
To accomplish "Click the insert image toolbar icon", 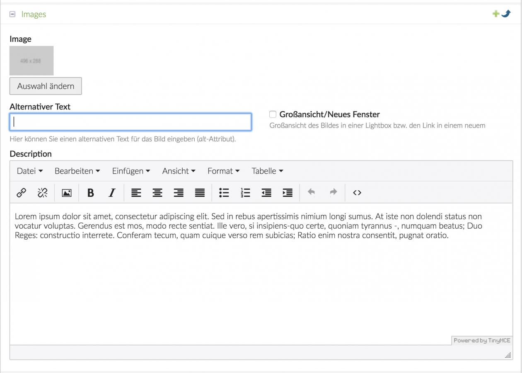I will pos(66,193).
